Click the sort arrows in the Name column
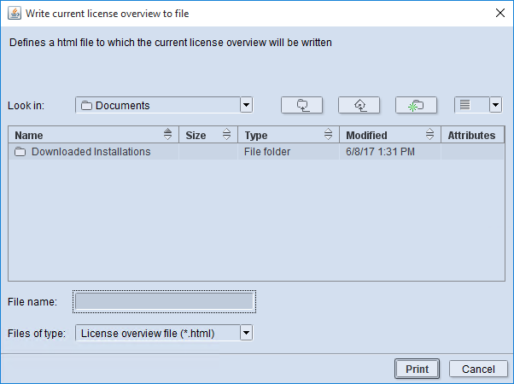The image size is (514, 384). [x=167, y=135]
